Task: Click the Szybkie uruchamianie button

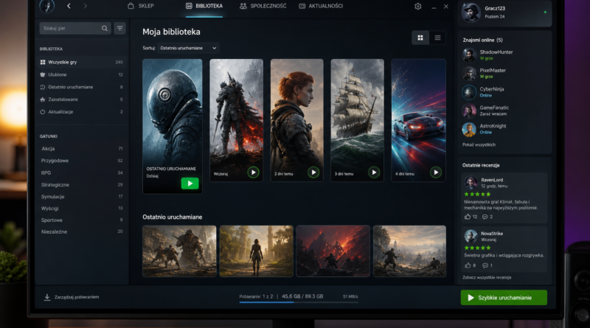Action: [504, 298]
